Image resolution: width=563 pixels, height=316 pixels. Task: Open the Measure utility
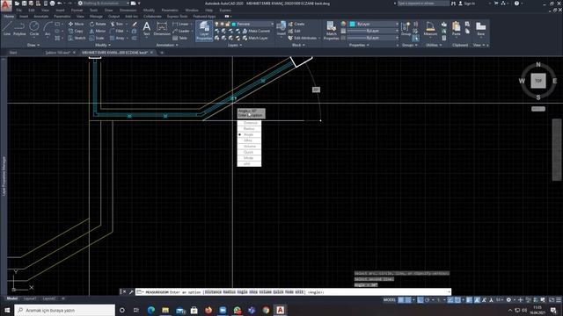coord(430,29)
